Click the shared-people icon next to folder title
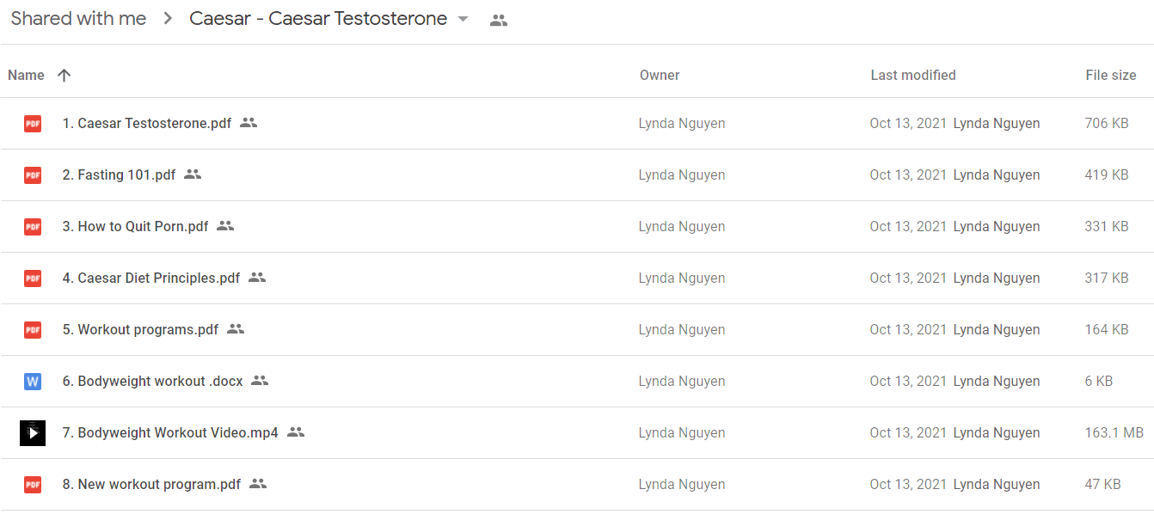This screenshot has width=1154, height=514. point(499,20)
